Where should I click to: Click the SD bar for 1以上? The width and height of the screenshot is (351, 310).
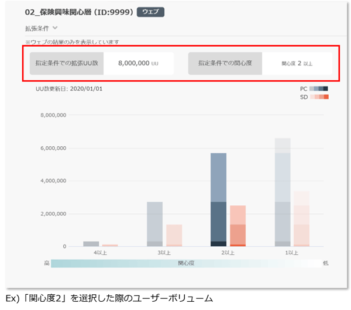(301, 219)
